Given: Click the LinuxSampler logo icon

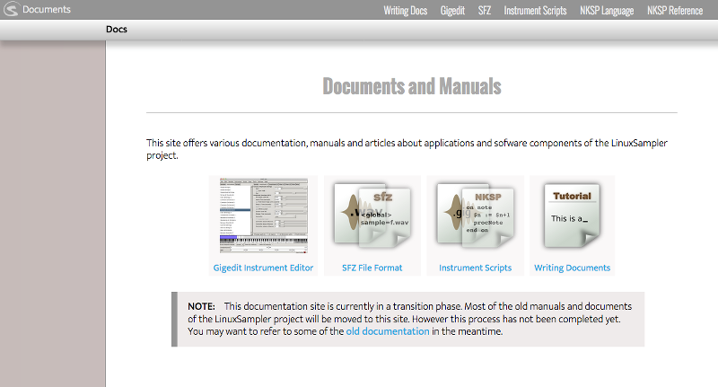Looking at the screenshot, I should pos(11,9).
